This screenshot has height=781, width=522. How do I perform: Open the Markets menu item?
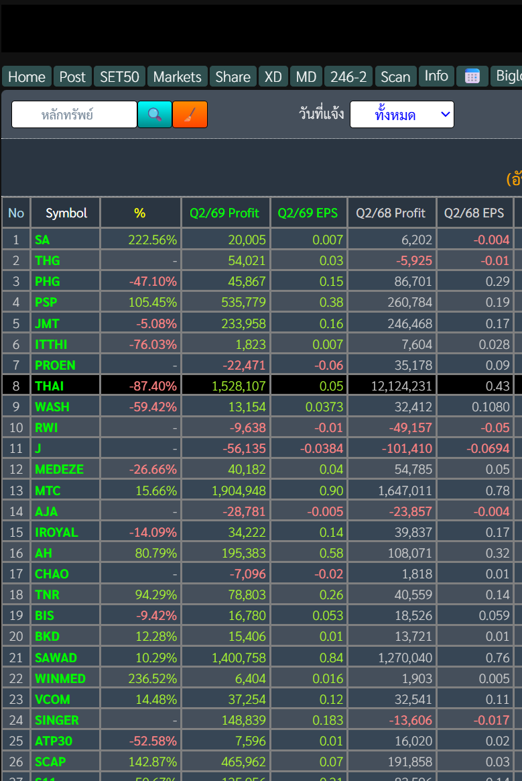[x=177, y=76]
